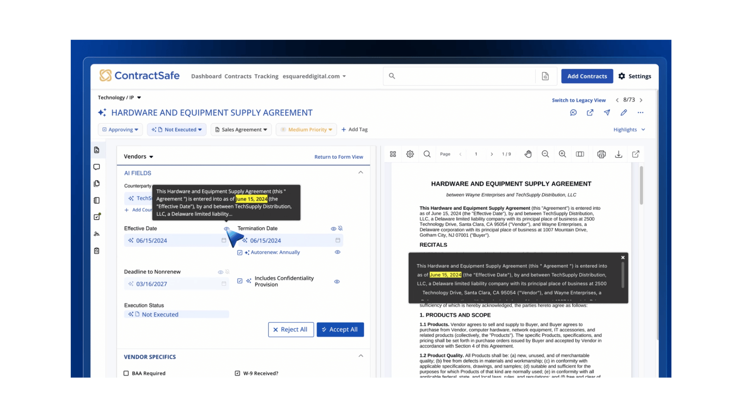This screenshot has width=743, height=418.
Task: Collapse the Vendor Specifics section
Action: [361, 356]
